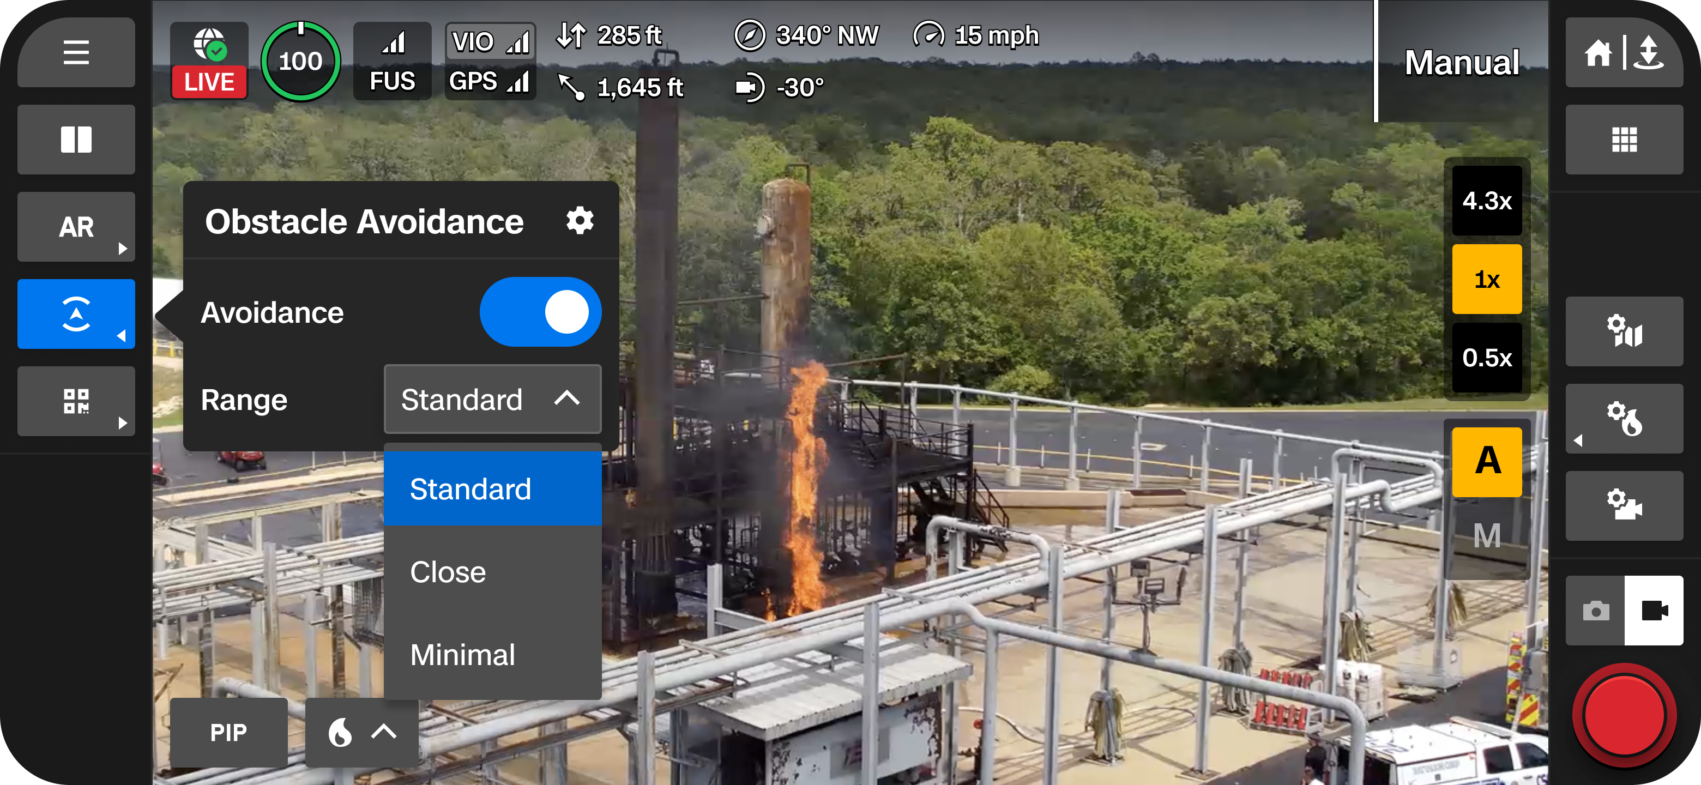Tap the 285 ft altitude readout
Image resolution: width=1701 pixels, height=785 pixels.
[609, 35]
